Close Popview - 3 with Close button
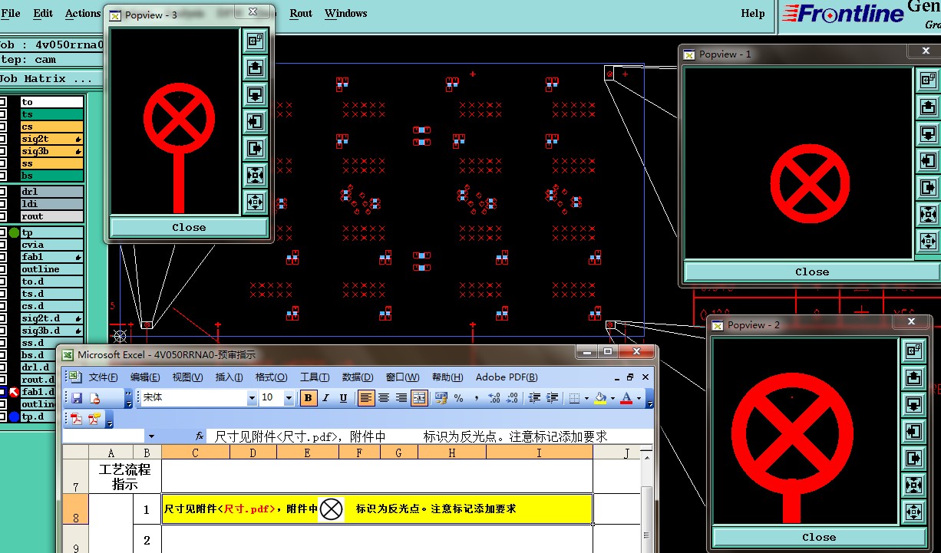 [x=189, y=227]
